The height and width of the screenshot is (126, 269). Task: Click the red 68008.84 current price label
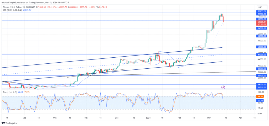(x=262, y=22)
